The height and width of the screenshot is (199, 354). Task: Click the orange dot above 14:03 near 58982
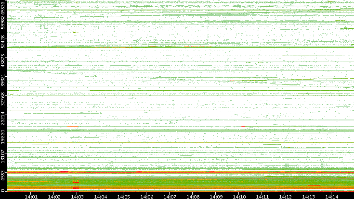click(x=74, y=32)
